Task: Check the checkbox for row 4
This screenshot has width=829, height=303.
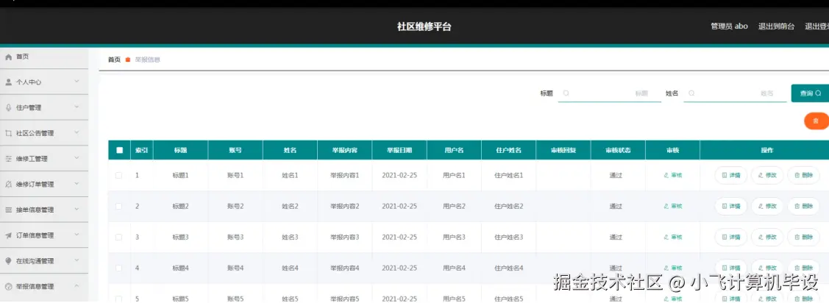Action: (x=118, y=268)
